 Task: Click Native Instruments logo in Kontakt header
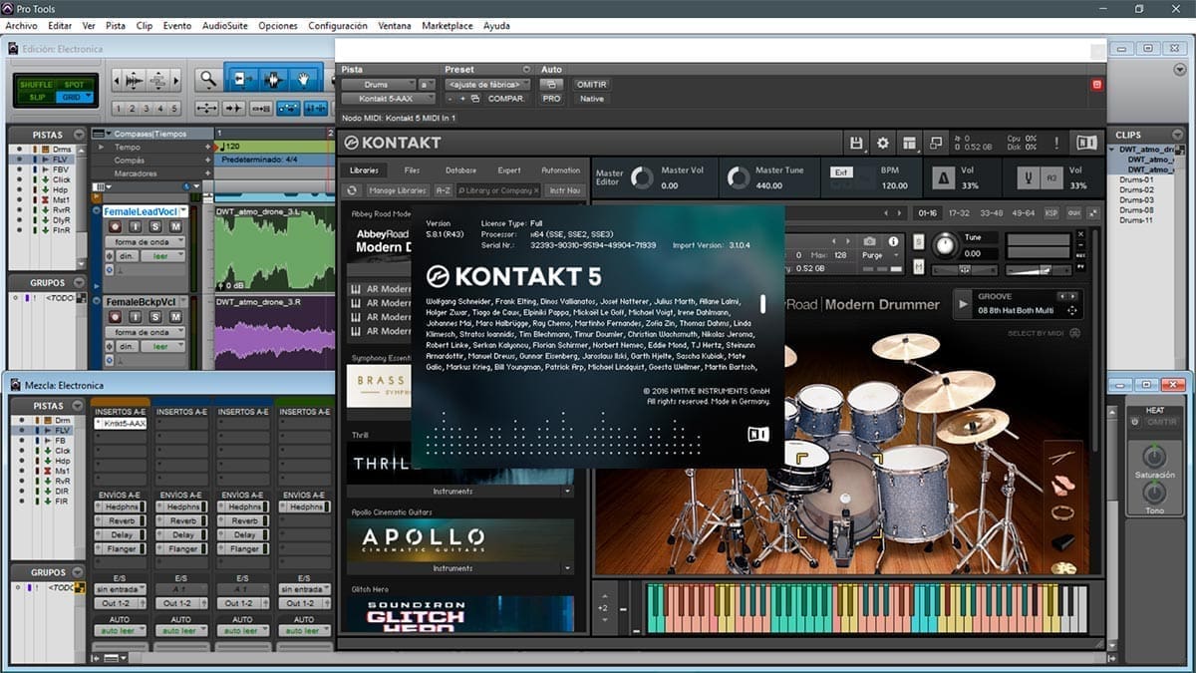click(1086, 143)
